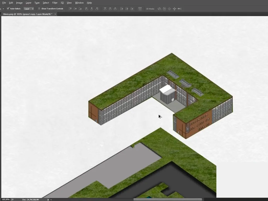Click the Align Left Edges icon
Screen dimensions: 268x201
click(87, 9)
